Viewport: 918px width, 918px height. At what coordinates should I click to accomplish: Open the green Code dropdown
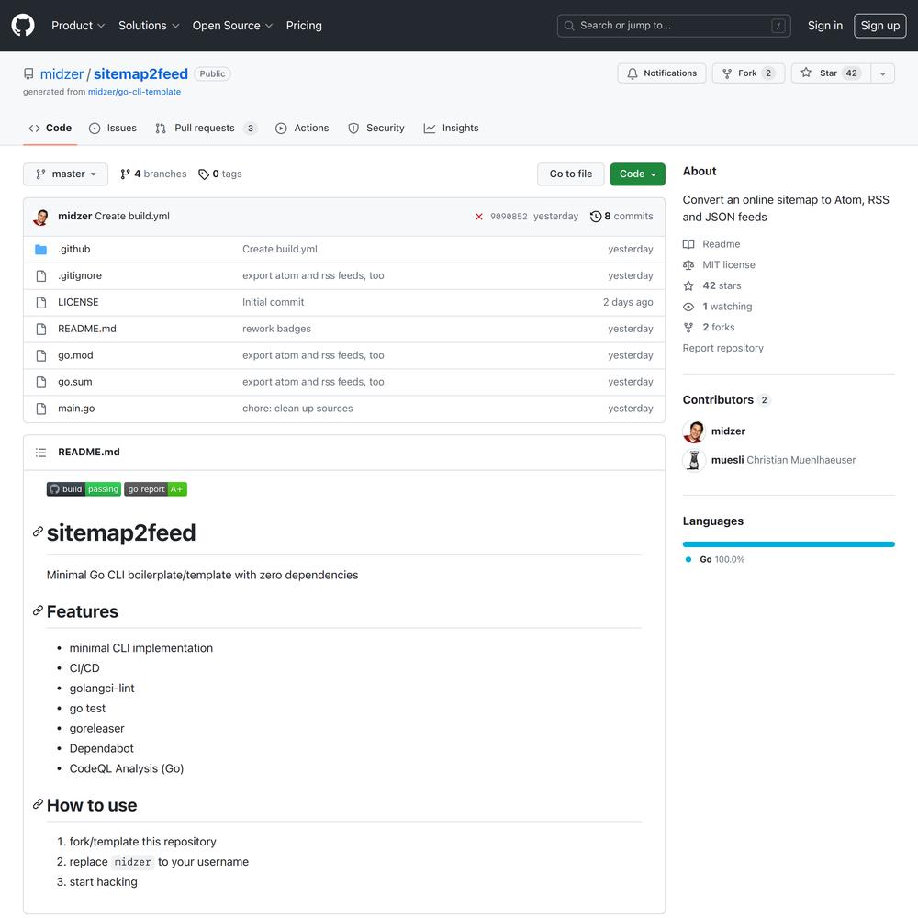638,174
